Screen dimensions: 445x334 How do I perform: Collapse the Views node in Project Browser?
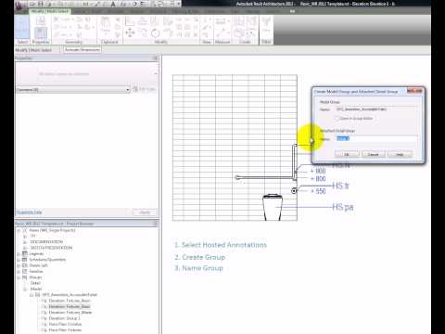tap(19, 230)
